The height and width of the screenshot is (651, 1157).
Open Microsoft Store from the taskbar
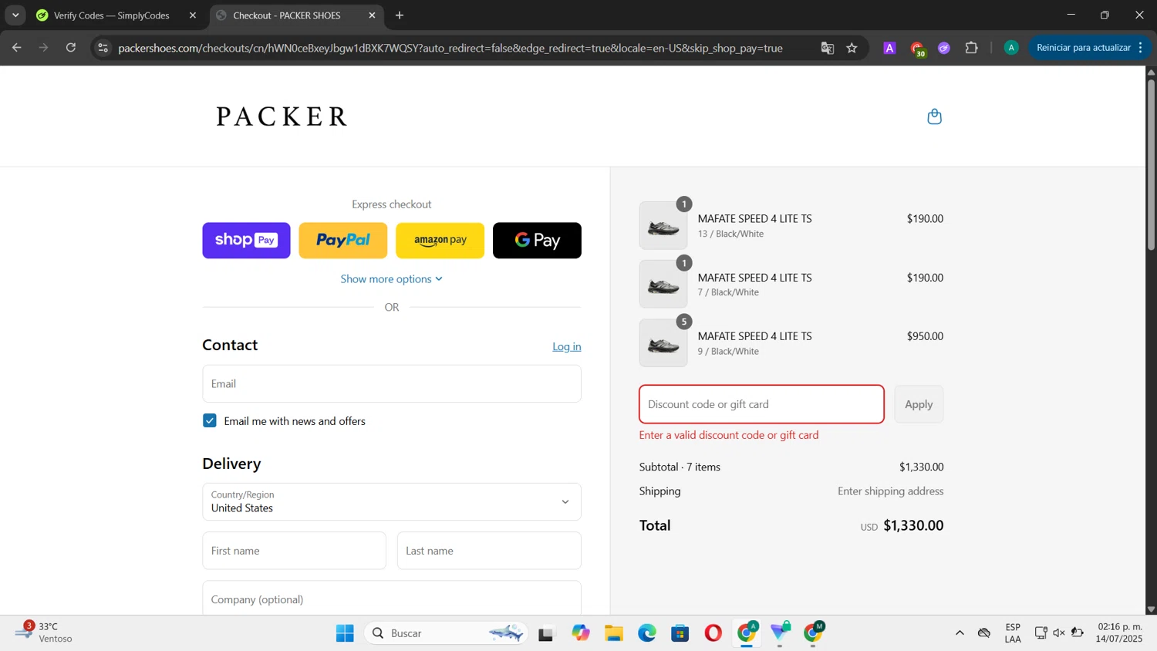(680, 633)
